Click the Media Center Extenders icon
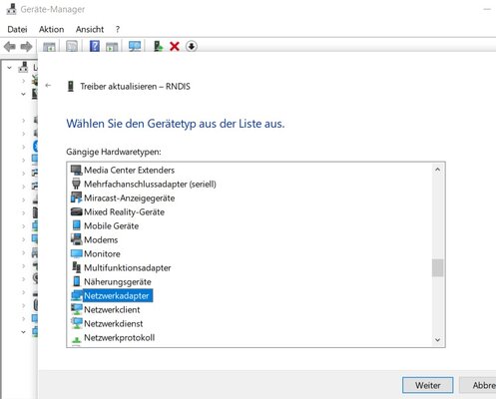The height and width of the screenshot is (399, 496). pos(76,170)
